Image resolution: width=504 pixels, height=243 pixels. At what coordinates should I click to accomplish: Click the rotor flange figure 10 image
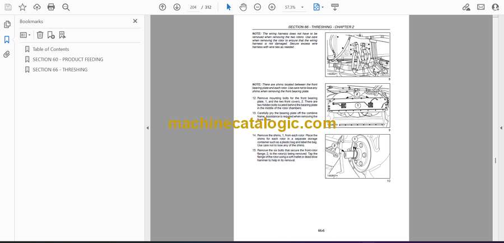(357, 156)
